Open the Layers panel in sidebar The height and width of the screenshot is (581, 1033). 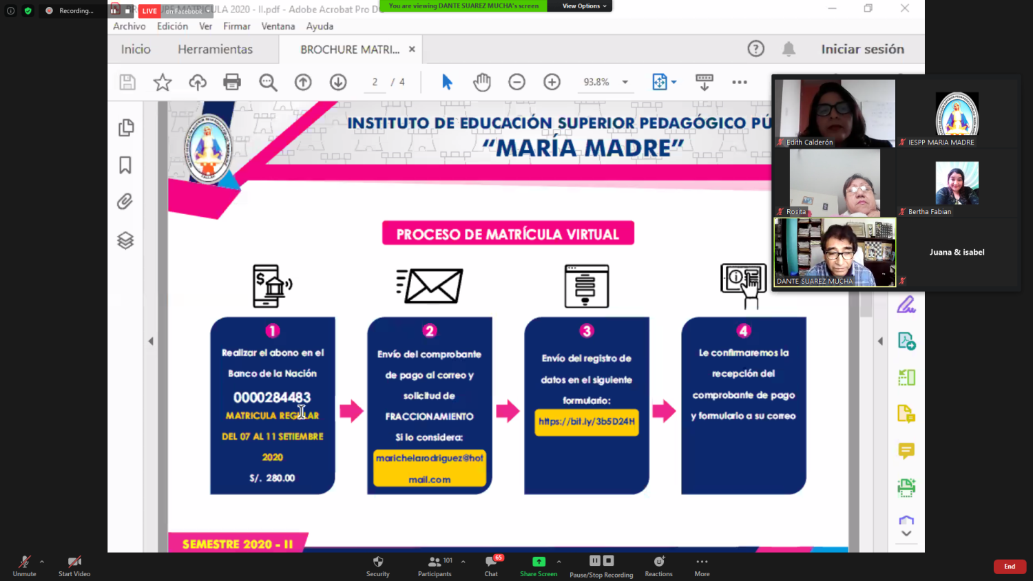pyautogui.click(x=125, y=240)
